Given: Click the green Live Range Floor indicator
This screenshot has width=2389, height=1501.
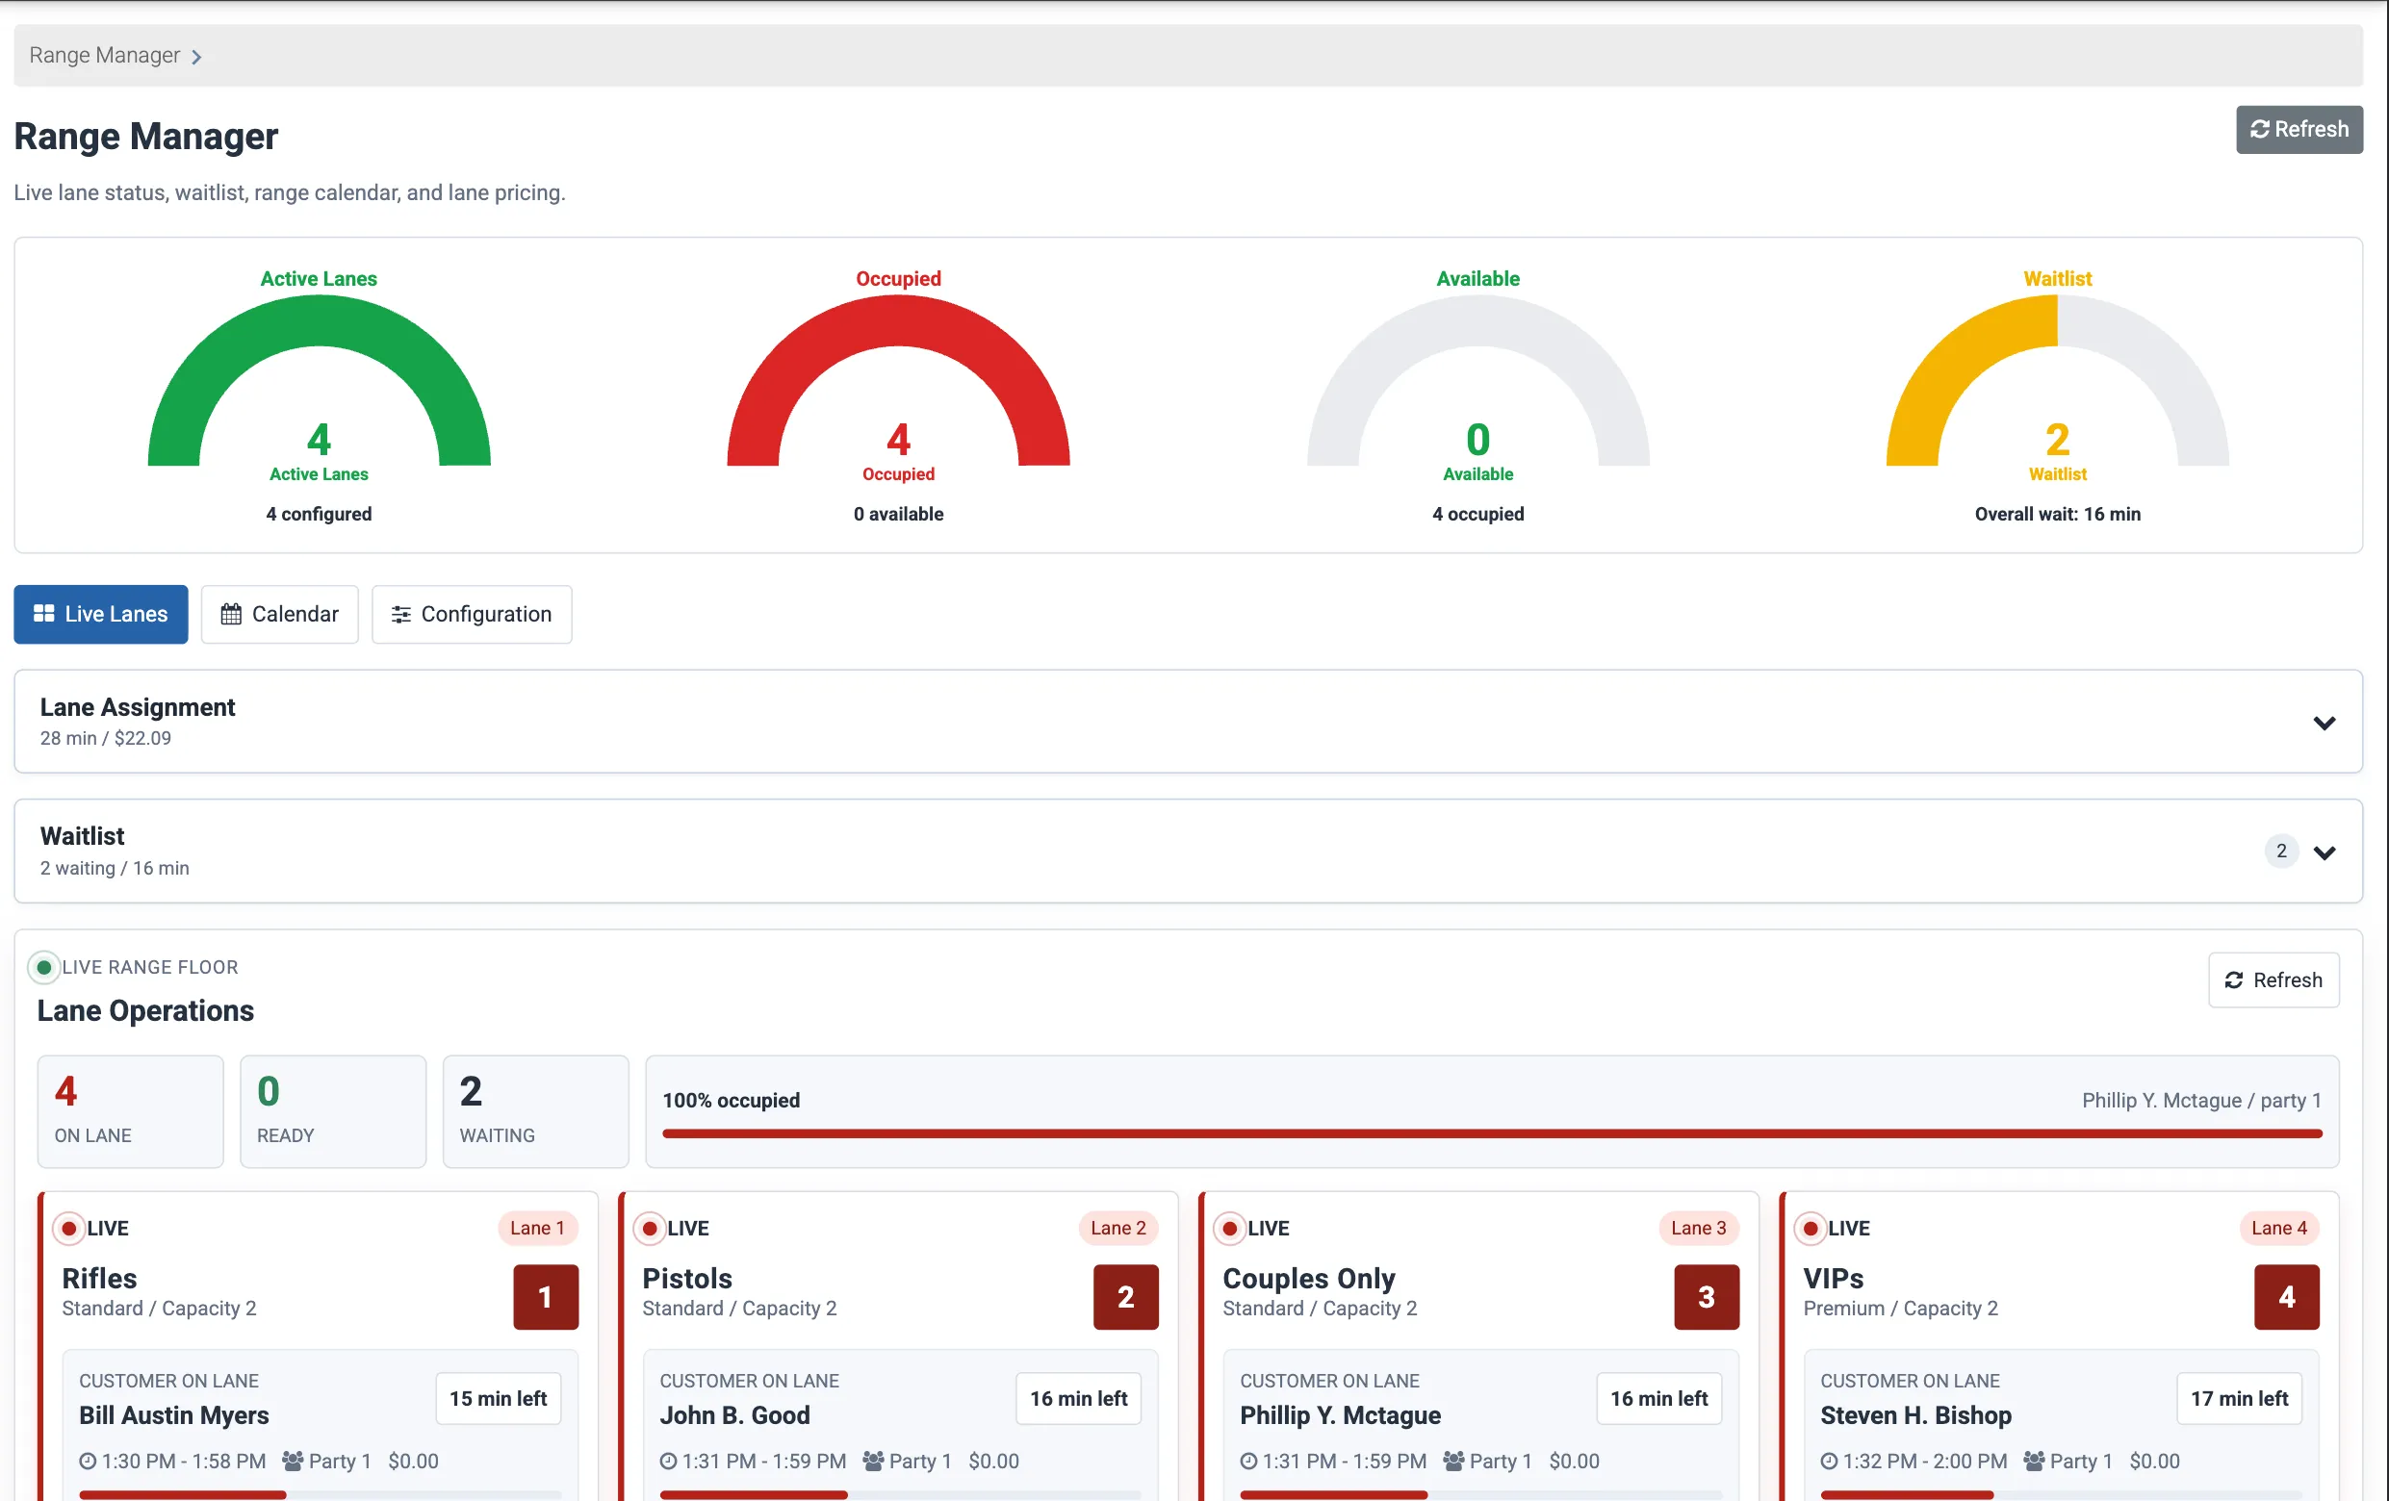Looking at the screenshot, I should click(43, 967).
